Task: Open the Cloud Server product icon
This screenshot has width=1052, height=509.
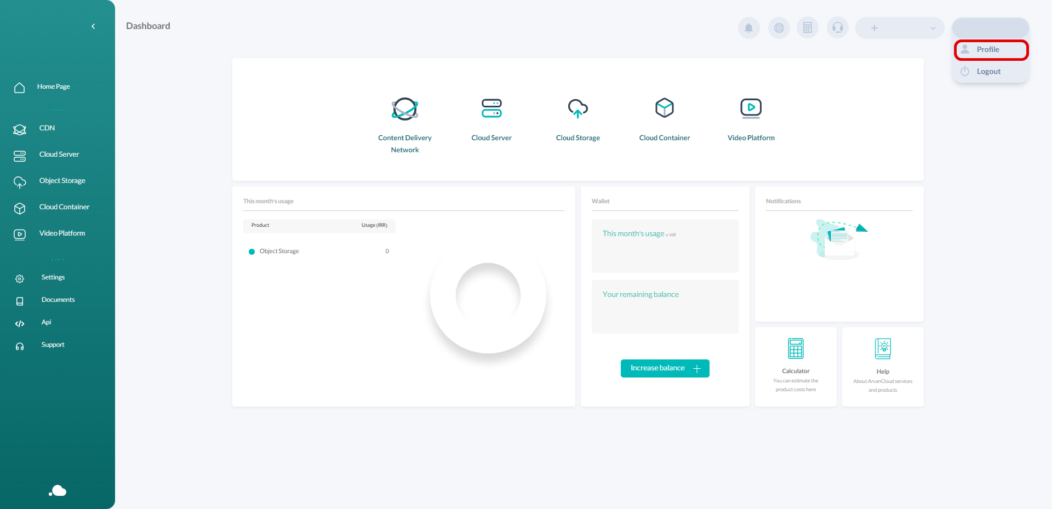Action: [x=491, y=108]
